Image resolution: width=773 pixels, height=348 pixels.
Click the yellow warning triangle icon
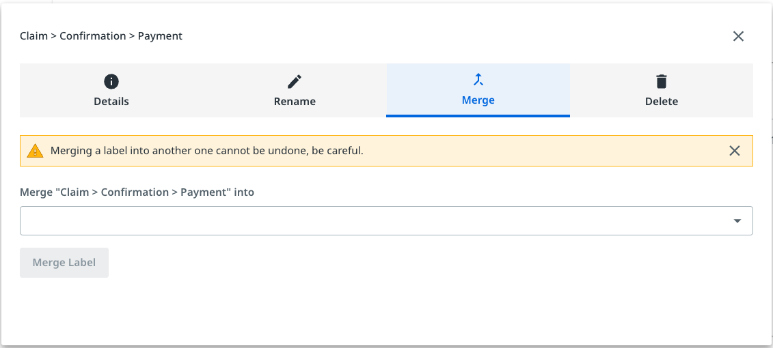(35, 151)
